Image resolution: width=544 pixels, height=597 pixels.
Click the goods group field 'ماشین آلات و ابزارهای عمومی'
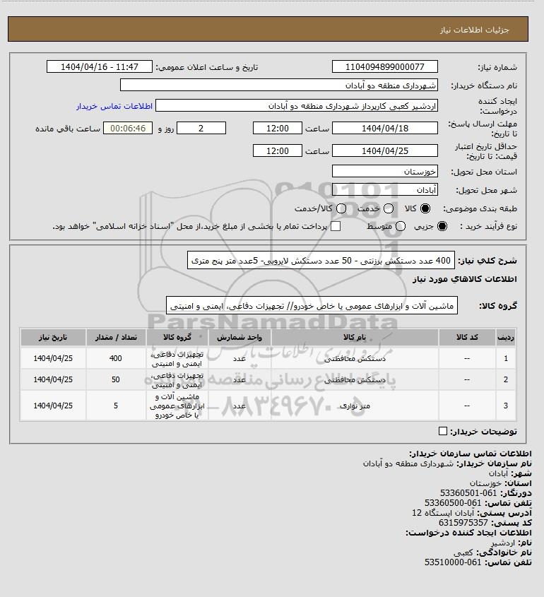pos(312,306)
